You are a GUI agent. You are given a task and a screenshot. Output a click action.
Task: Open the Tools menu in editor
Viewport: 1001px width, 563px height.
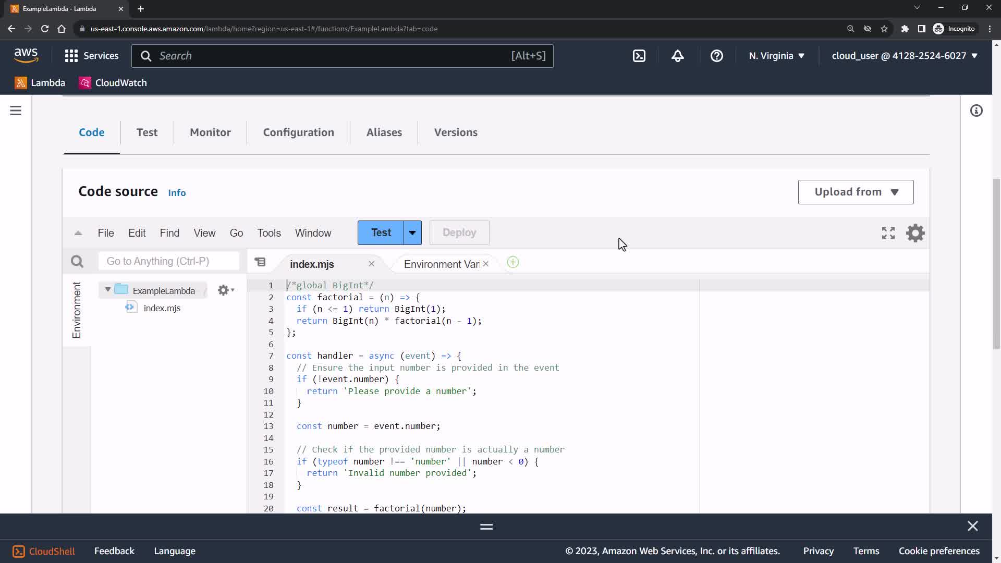268,233
